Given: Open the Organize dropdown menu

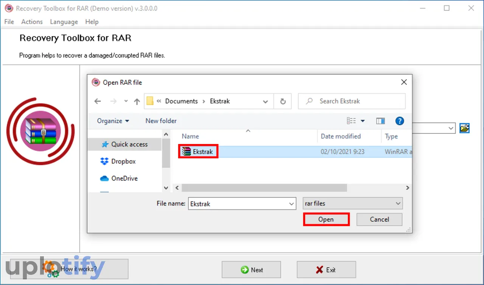Looking at the screenshot, I should pos(113,121).
